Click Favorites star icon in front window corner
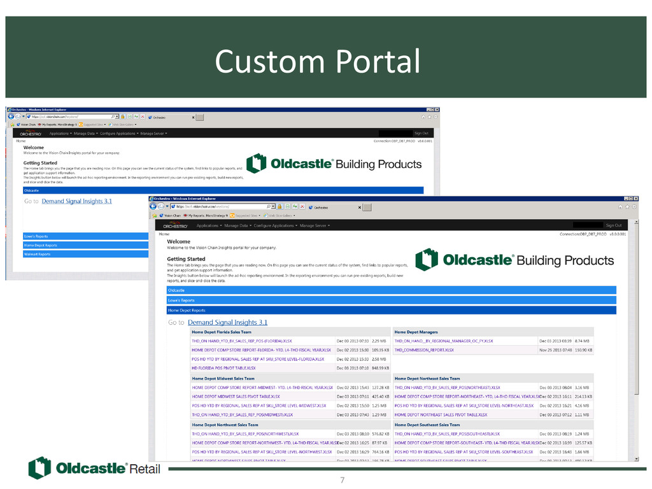Image resolution: width=652 pixels, height=489 pixels. [627, 207]
